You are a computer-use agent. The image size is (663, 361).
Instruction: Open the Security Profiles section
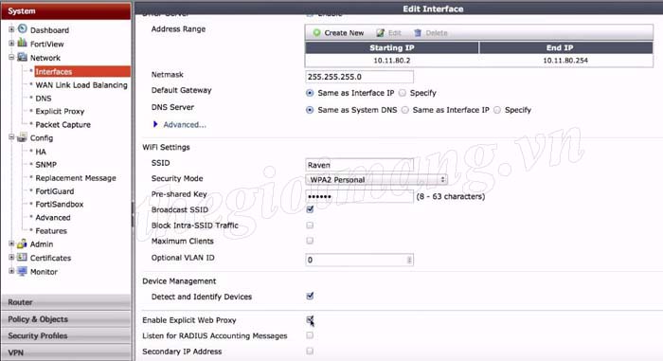(x=66, y=335)
